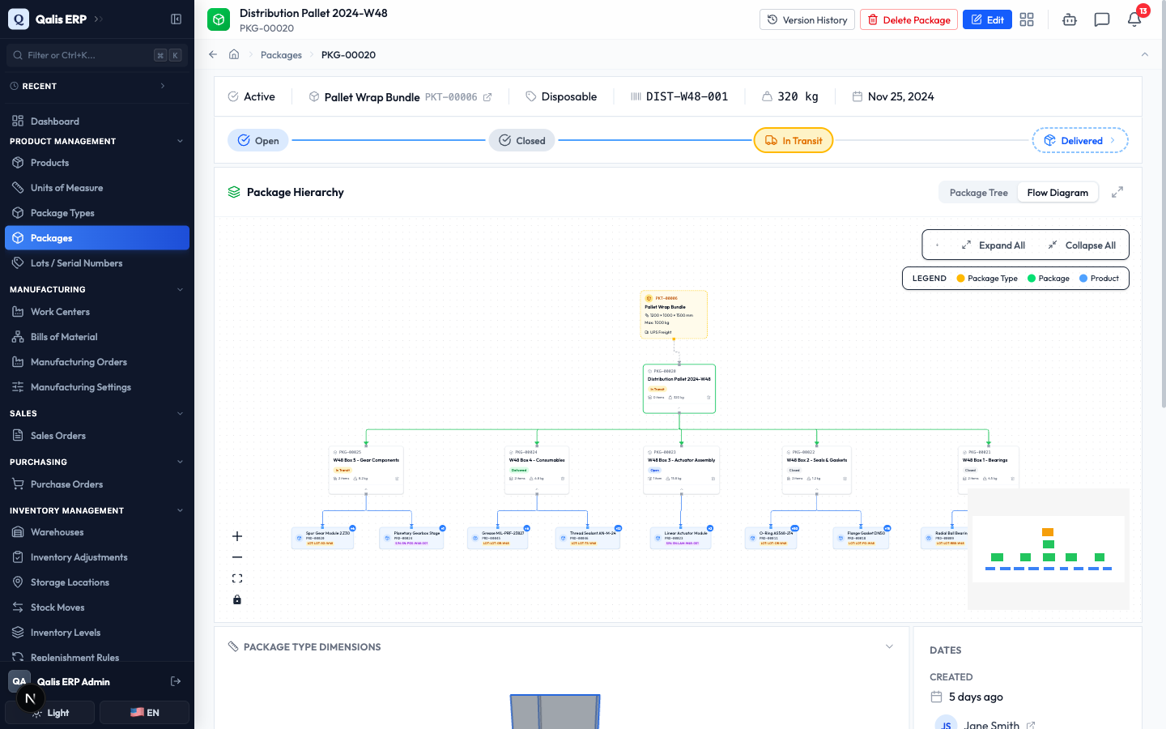Click Collapse All in the diagram
This screenshot has width=1166, height=729.
(1082, 245)
